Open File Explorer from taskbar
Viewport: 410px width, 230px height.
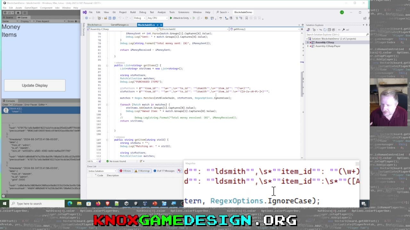pyautogui.click(x=79, y=203)
